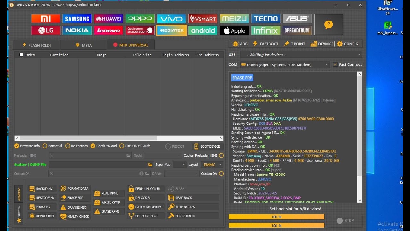
Task: Open the Vsmart brand section
Action: (203, 19)
